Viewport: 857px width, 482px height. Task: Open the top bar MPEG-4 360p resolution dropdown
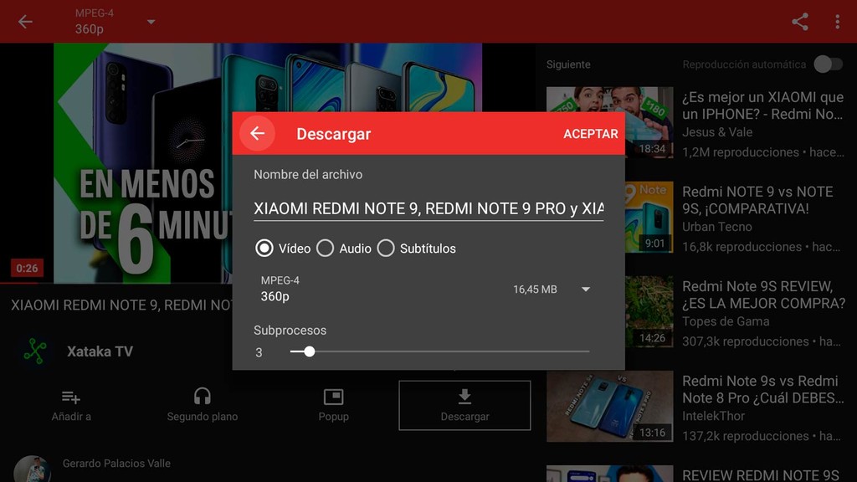tap(115, 22)
